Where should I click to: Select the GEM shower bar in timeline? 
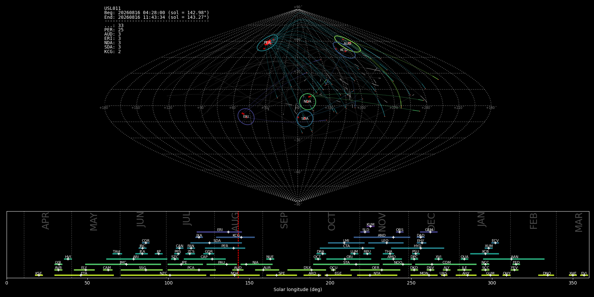coord(429,232)
